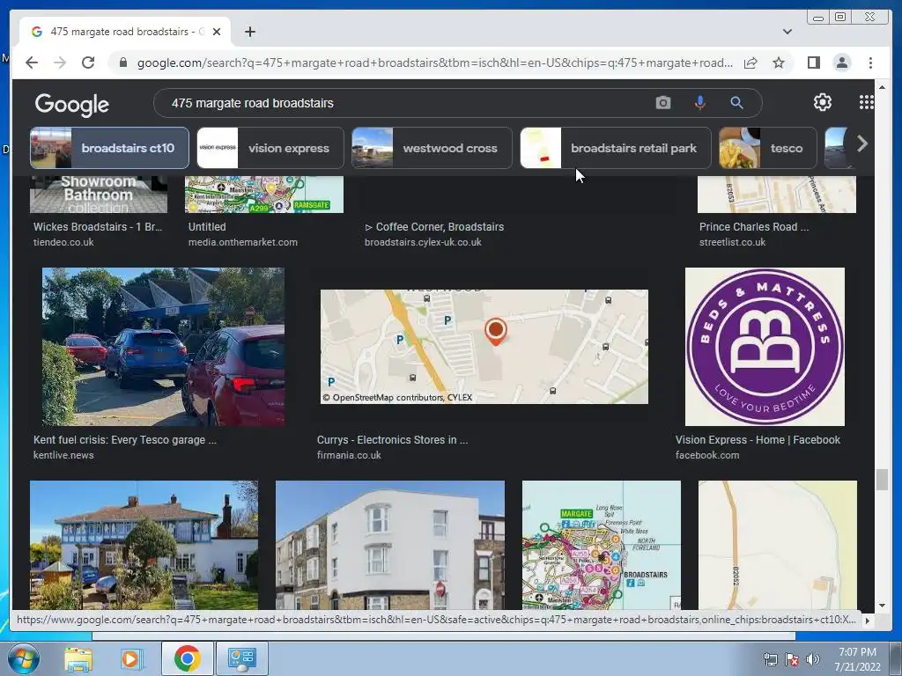
Task: Click the address bar URL
Action: point(434,62)
